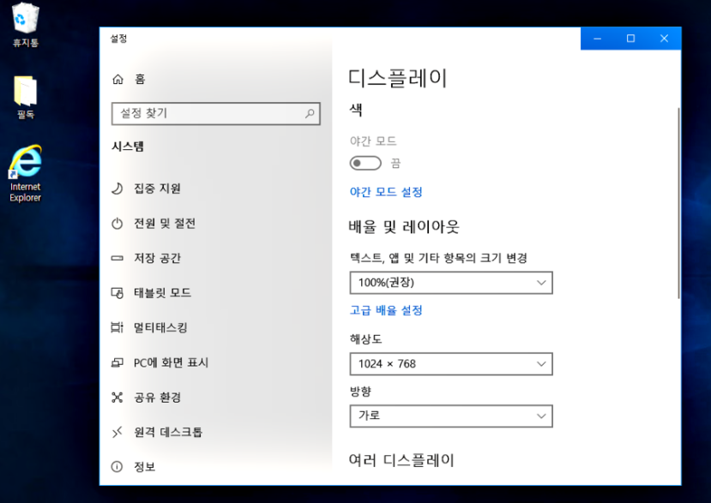Click the storage icon for 저장 공간
711x503 pixels.
pyautogui.click(x=117, y=258)
